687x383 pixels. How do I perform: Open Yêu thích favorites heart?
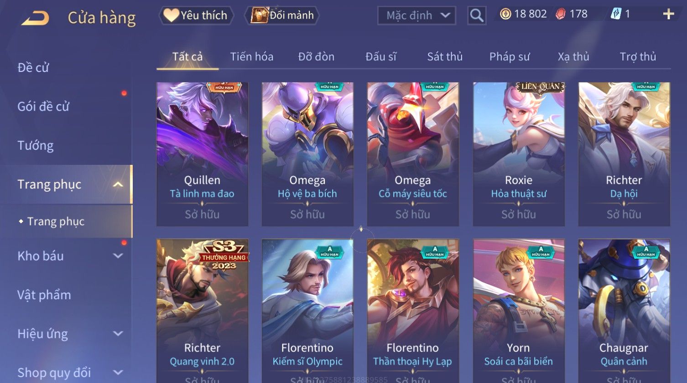[x=171, y=15]
